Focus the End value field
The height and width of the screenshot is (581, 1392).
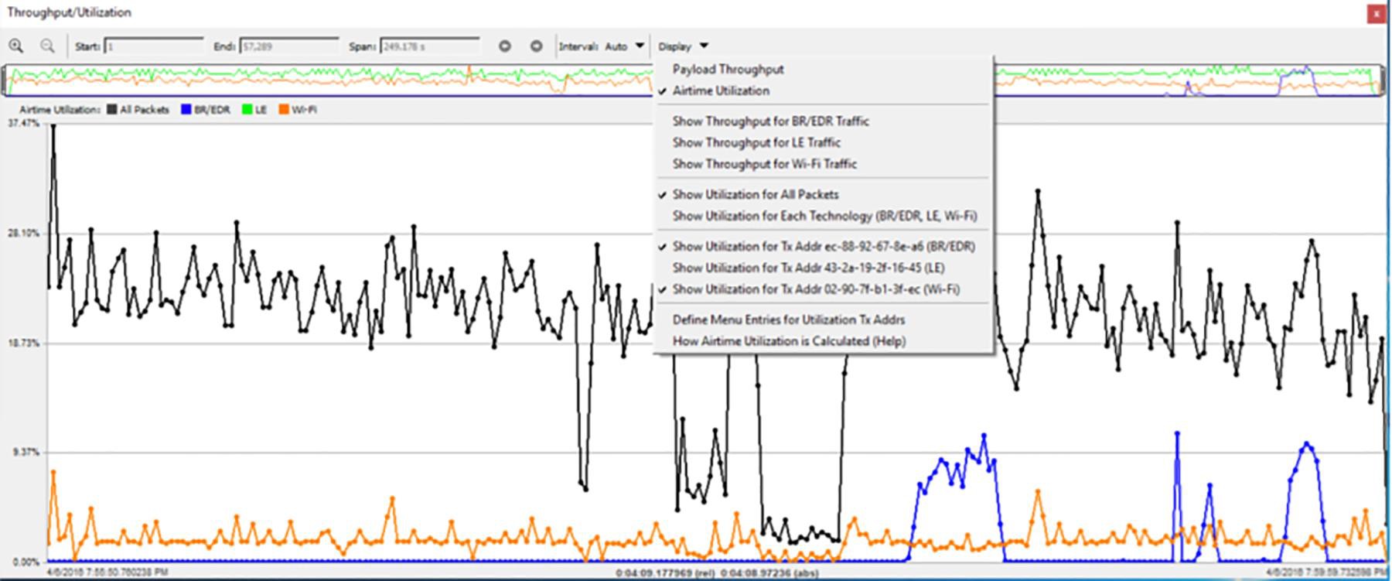(x=289, y=46)
